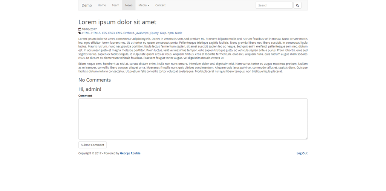This screenshot has width=386, height=191.
Task: Select the HTML5 tag link
Action: tap(96, 33)
